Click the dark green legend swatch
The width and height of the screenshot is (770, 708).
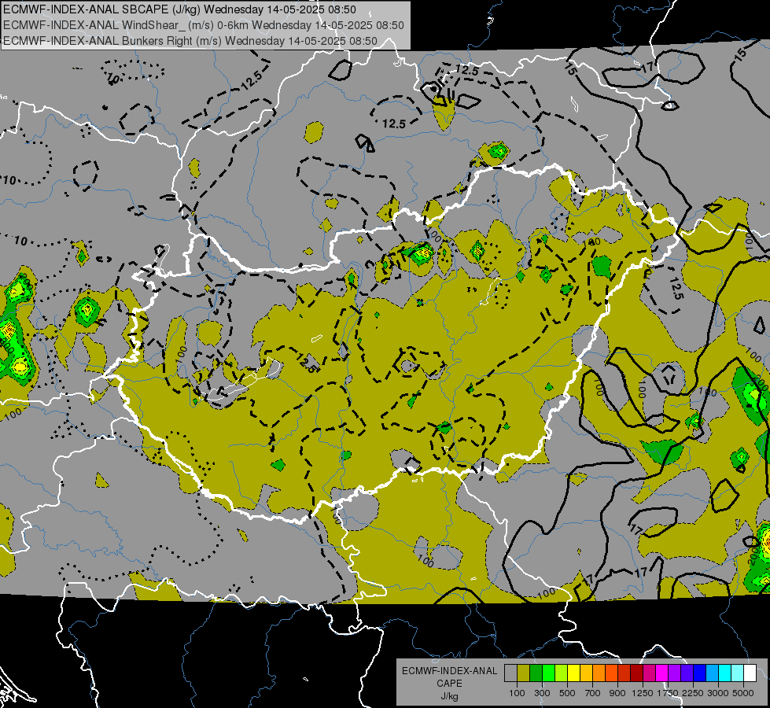(x=536, y=673)
